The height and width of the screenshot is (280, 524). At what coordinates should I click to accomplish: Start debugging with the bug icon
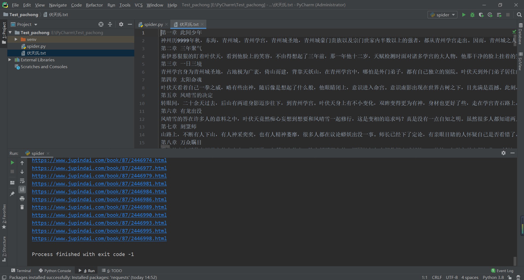click(472, 15)
